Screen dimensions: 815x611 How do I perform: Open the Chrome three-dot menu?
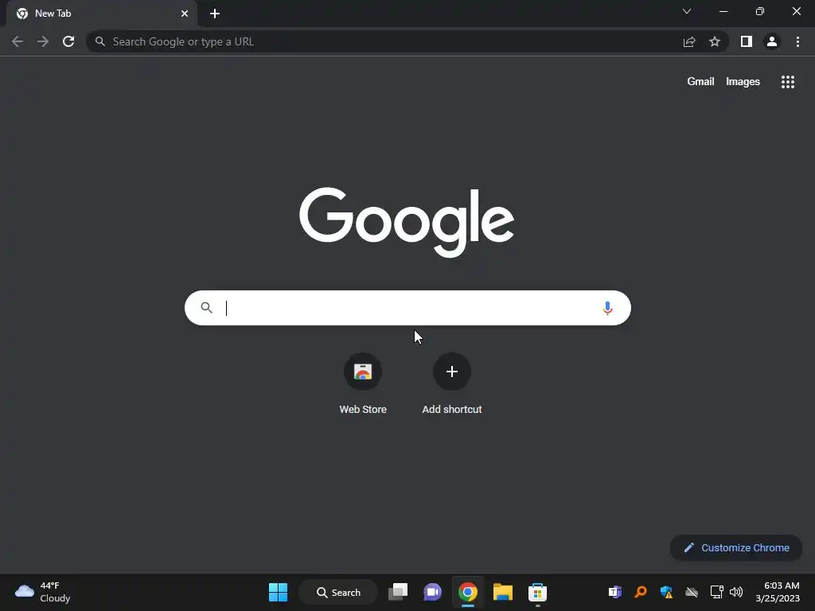797,41
